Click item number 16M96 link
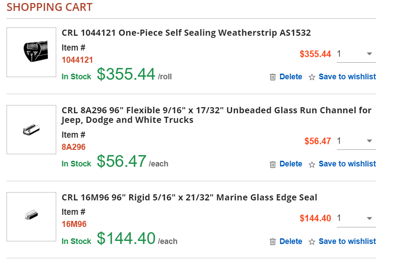Viewport: 393px width, 264px height. (74, 224)
